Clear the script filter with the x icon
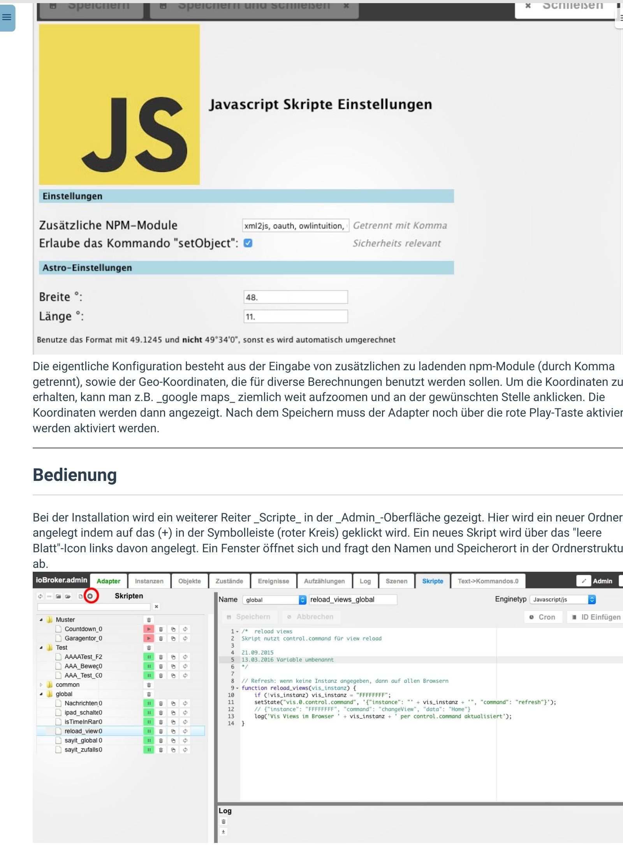623x857 pixels. [156, 607]
